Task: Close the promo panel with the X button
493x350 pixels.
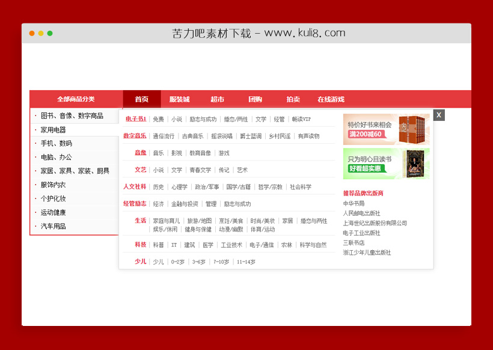Action: 438,114
